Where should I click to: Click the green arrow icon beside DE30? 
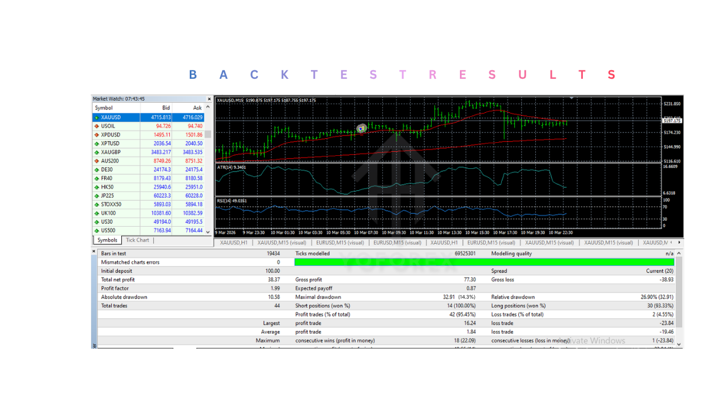(96, 169)
